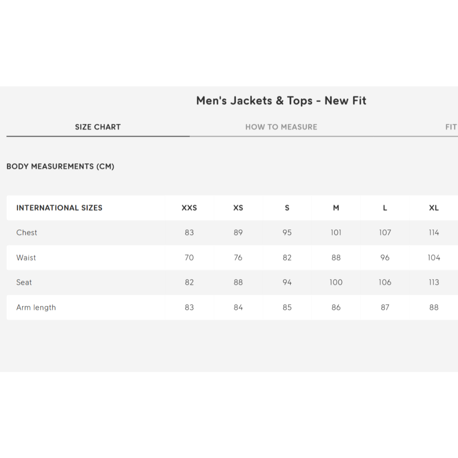Select the L size column header

coord(385,208)
